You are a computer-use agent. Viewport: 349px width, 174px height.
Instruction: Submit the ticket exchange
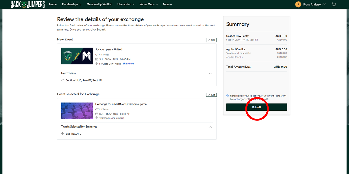[257, 107]
